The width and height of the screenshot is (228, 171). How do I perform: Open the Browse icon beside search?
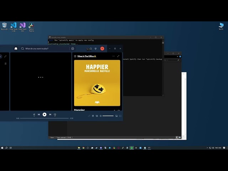73,48
